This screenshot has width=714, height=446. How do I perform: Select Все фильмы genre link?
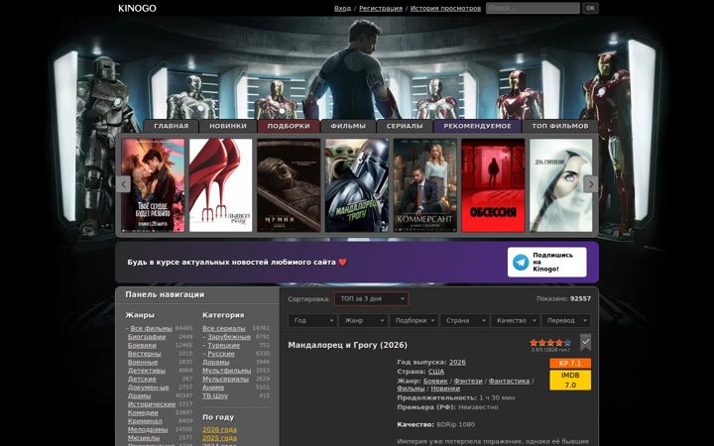coord(151,329)
